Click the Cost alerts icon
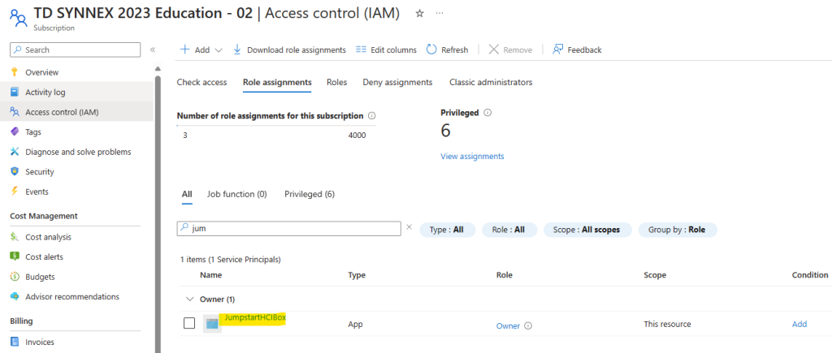Screen dimensions: 832x353 coord(15,256)
